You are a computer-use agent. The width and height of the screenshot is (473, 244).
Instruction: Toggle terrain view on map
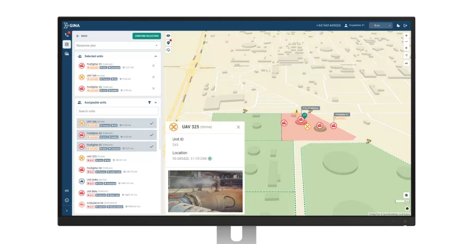coord(406,64)
